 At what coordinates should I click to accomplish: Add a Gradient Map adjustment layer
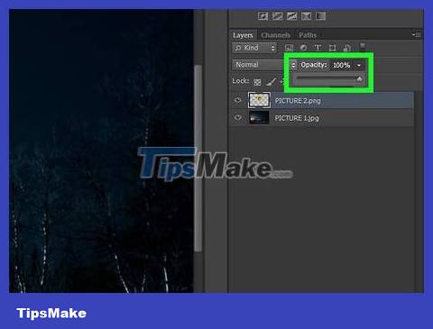(320, 16)
